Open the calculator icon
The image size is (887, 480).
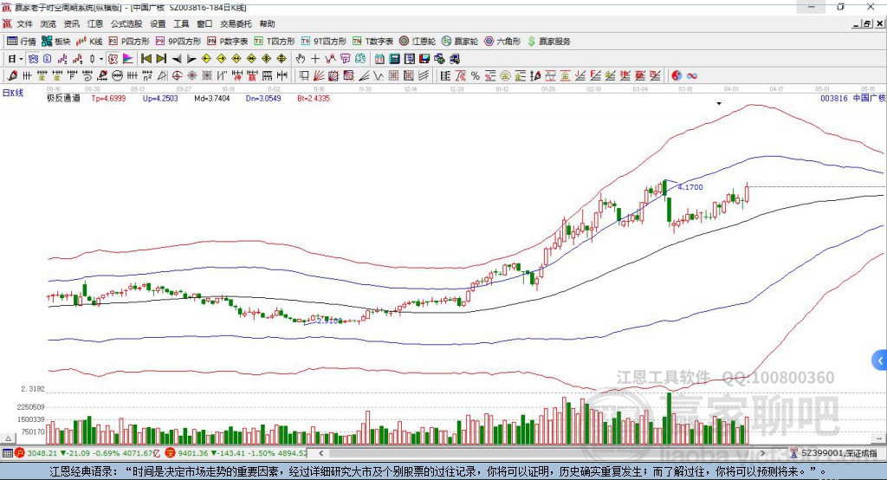pyautogui.click(x=395, y=59)
